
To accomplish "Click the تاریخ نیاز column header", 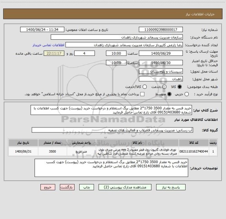I will tap(23, 143).
